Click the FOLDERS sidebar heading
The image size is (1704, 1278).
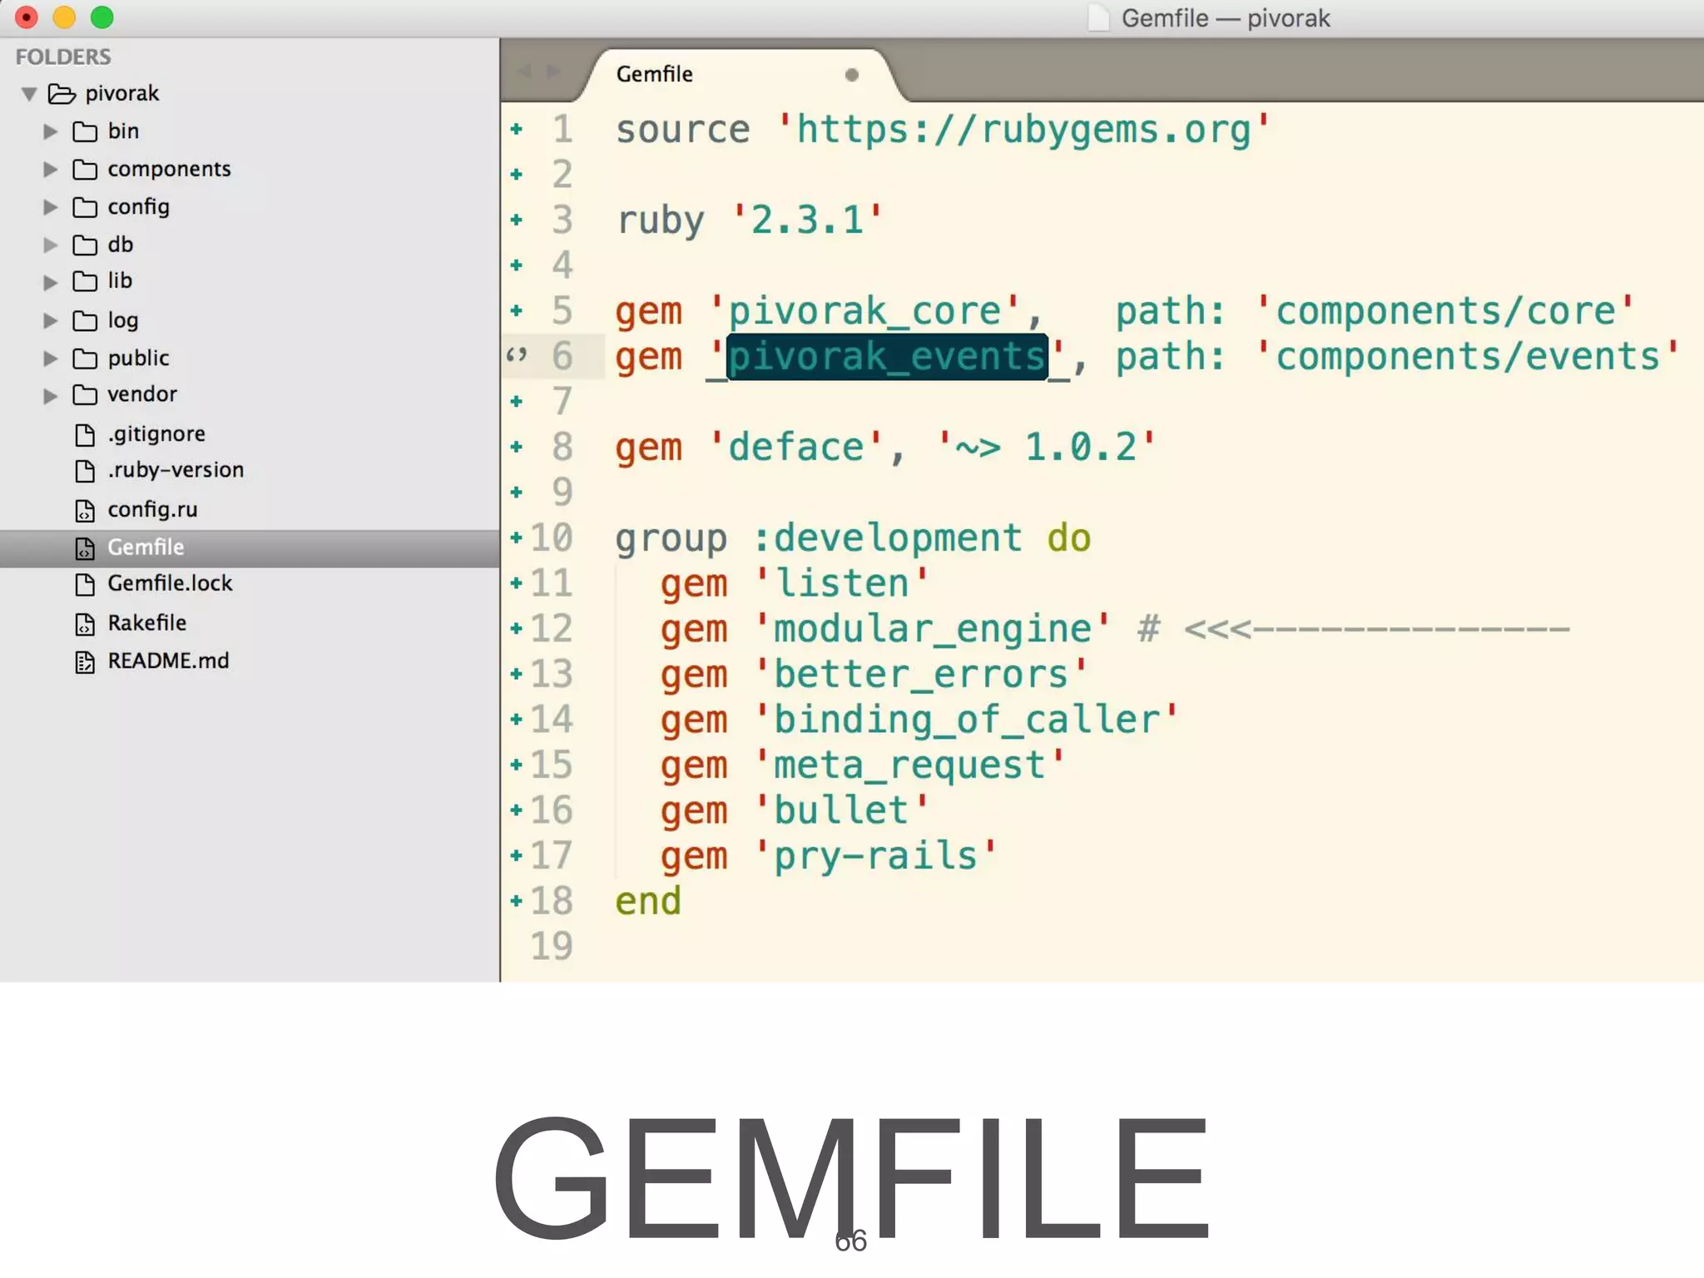coord(63,57)
